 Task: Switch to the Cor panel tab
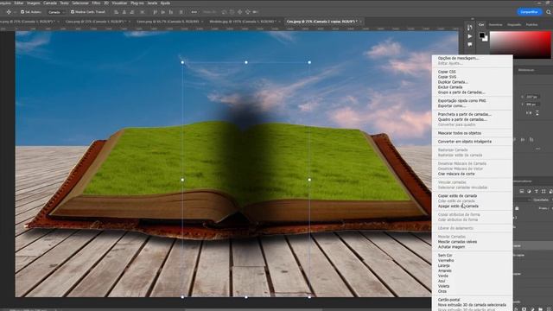[481, 25]
